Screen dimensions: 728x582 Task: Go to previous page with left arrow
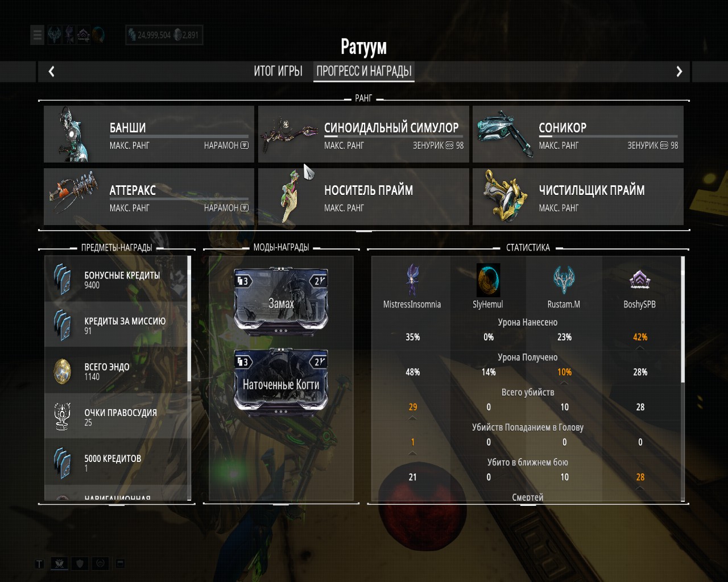(52, 71)
